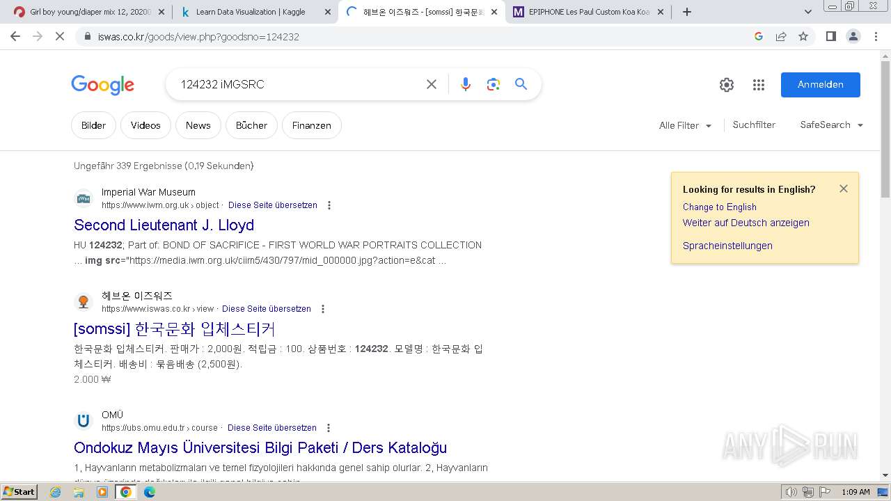Open the Windows Start menu

click(x=19, y=492)
